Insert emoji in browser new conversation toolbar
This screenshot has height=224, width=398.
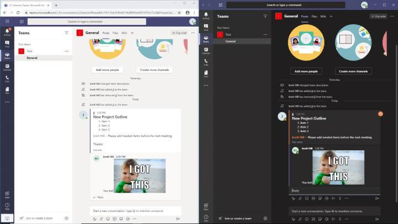coord(108,218)
